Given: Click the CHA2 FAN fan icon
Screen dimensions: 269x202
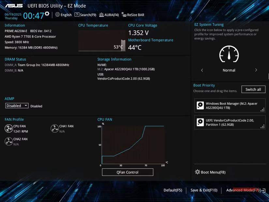Looking at the screenshot, I should coord(9,141).
